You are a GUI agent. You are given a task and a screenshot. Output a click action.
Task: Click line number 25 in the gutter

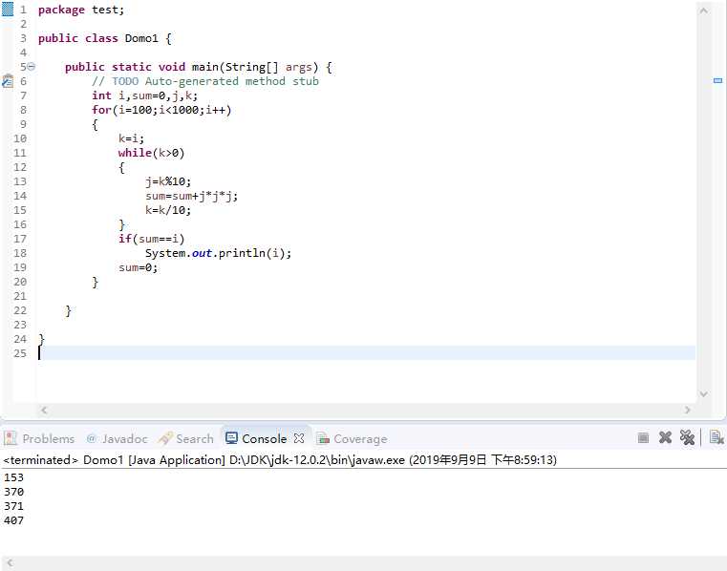[x=20, y=353]
